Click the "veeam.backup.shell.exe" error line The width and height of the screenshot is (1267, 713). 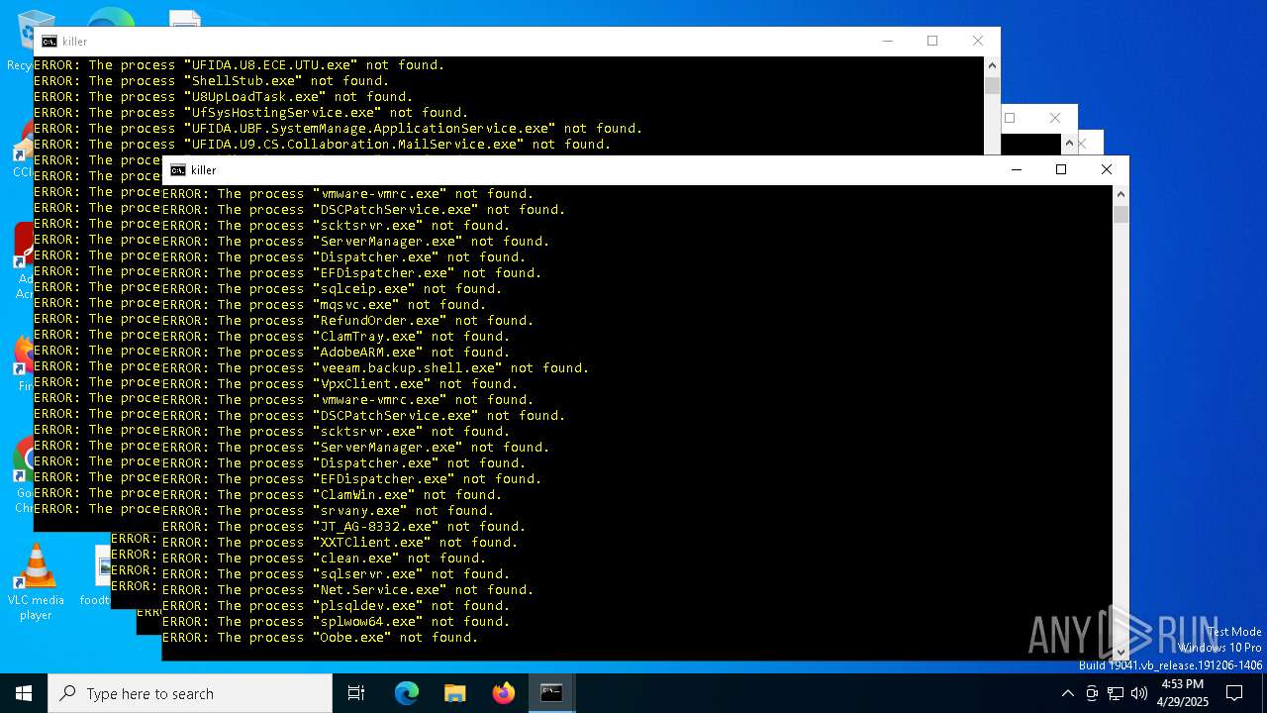tap(375, 368)
